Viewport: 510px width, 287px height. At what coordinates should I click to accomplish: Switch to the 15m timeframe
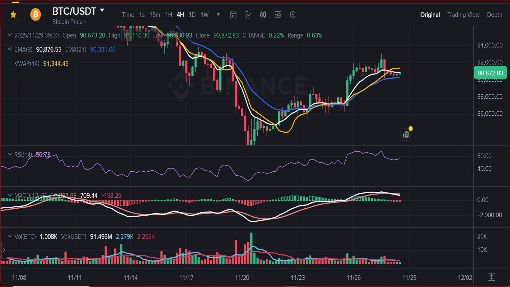[155, 15]
